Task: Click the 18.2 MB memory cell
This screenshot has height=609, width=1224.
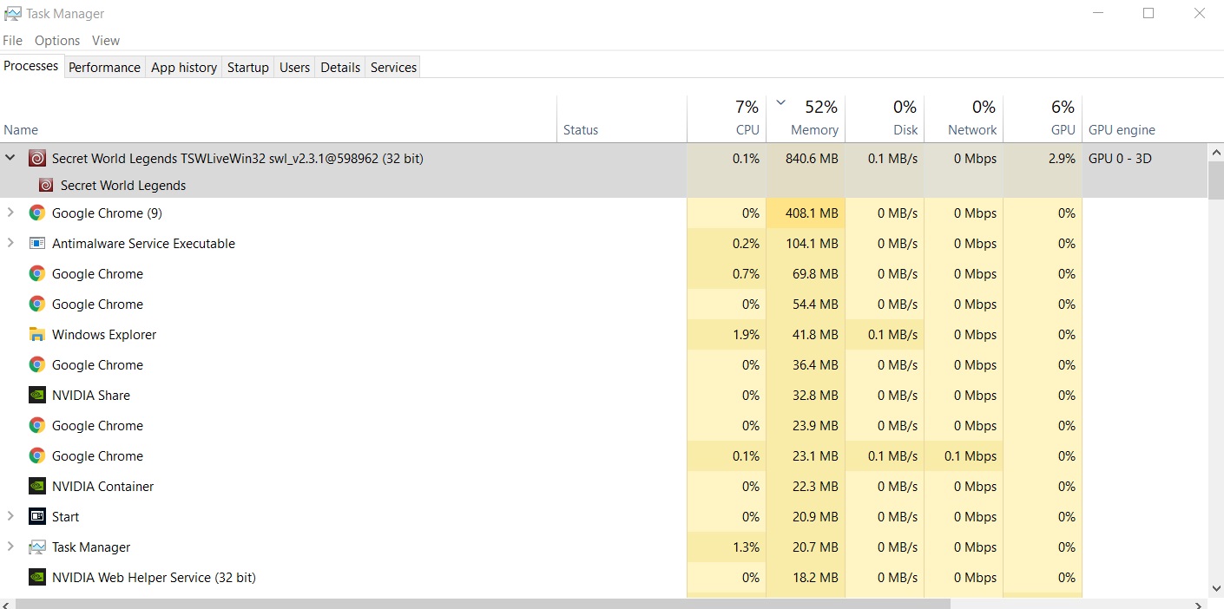Action: tap(806, 578)
